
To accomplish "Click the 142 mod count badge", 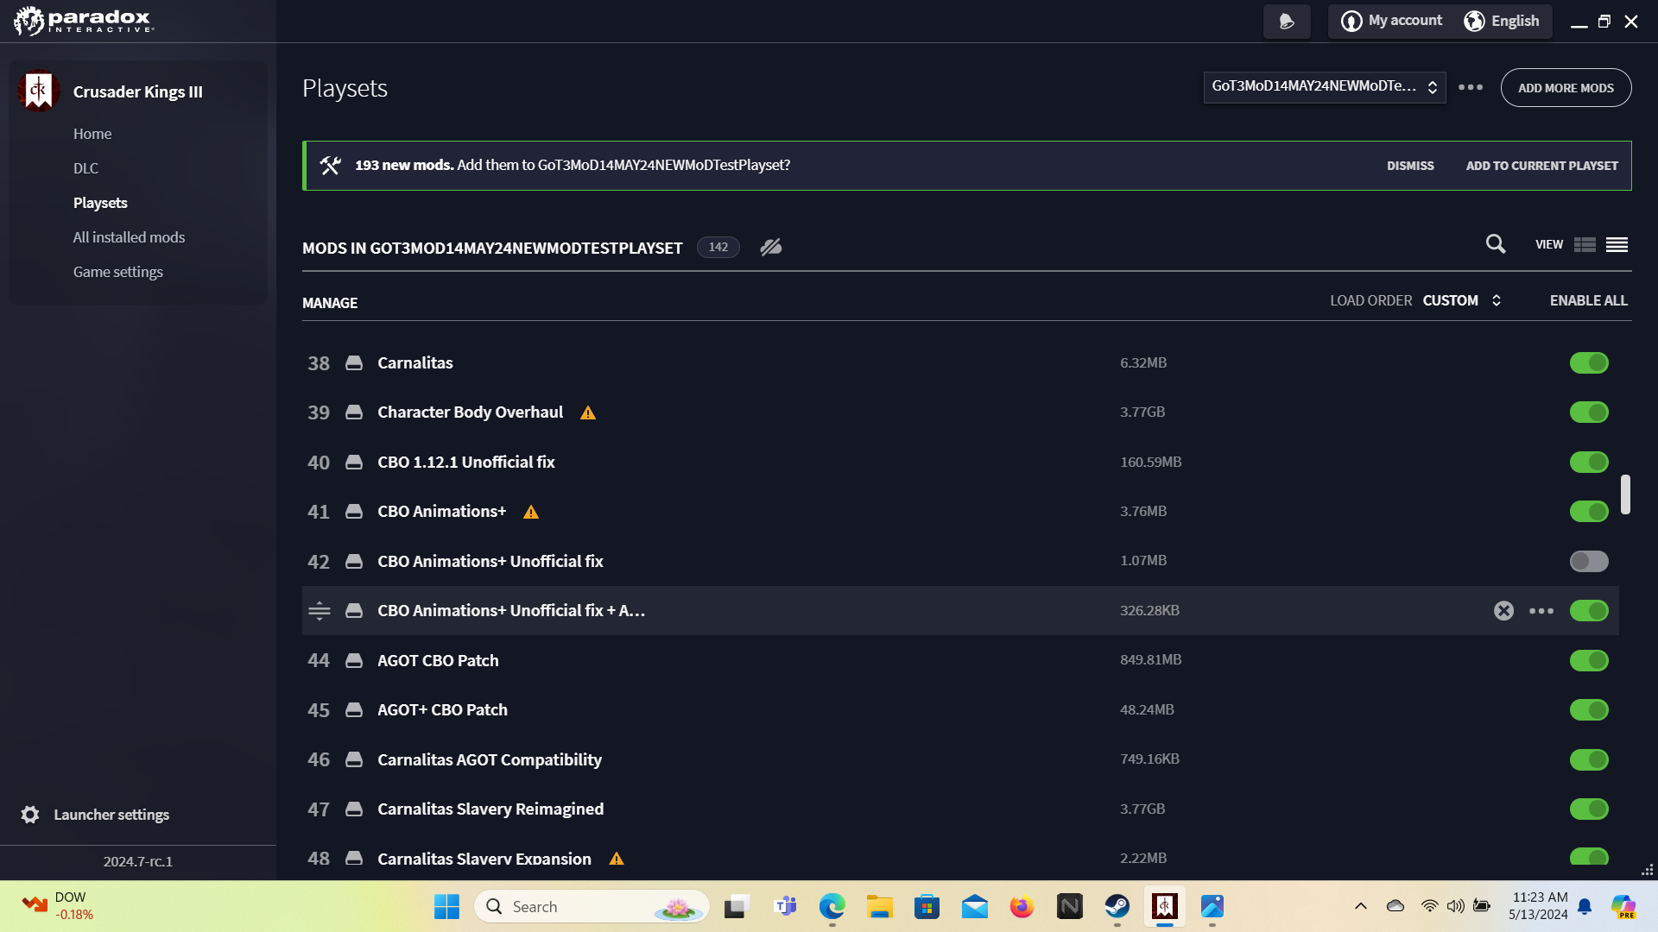I will coord(718,248).
